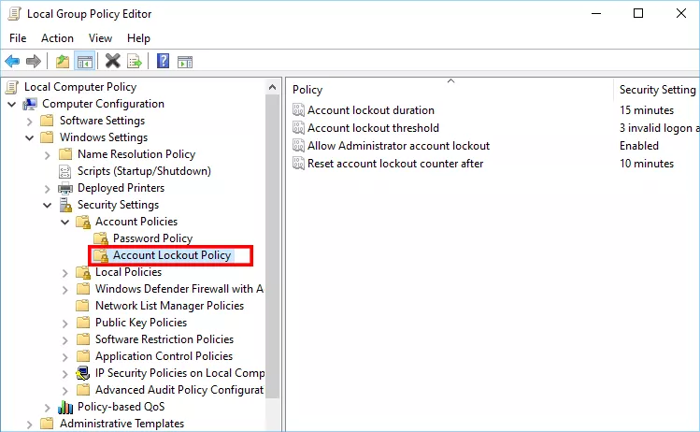Click the Scripts (Startup/Shutdown) script icon
This screenshot has height=432, width=700.
[65, 171]
